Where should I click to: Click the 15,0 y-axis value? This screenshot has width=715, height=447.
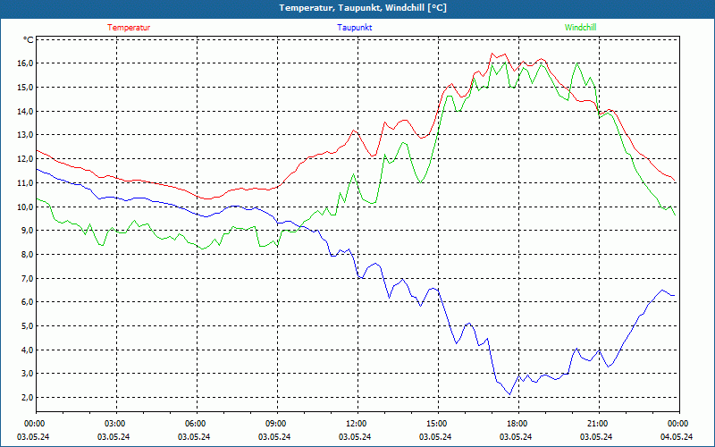tap(26, 87)
